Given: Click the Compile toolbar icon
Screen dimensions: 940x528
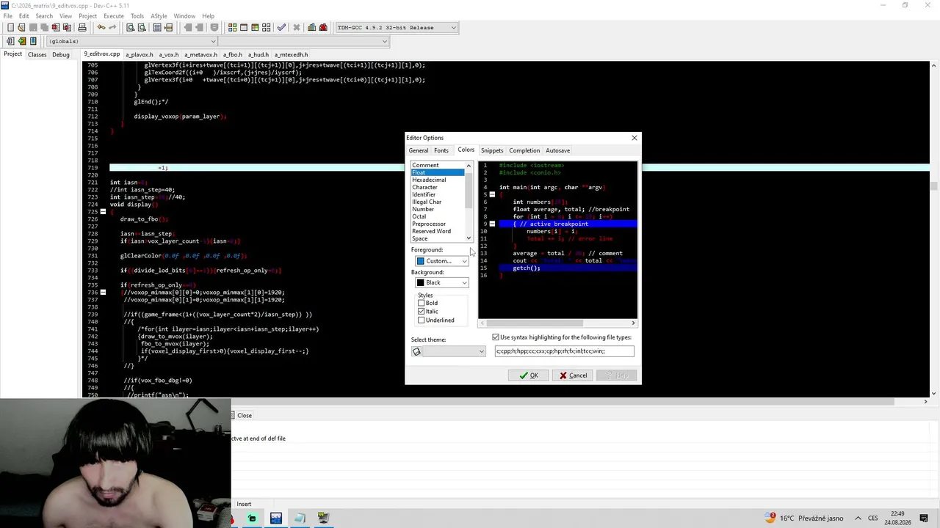Looking at the screenshot, I should tap(233, 28).
